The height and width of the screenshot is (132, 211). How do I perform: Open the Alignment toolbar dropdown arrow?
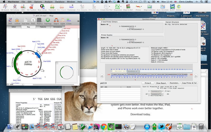(121, 6)
